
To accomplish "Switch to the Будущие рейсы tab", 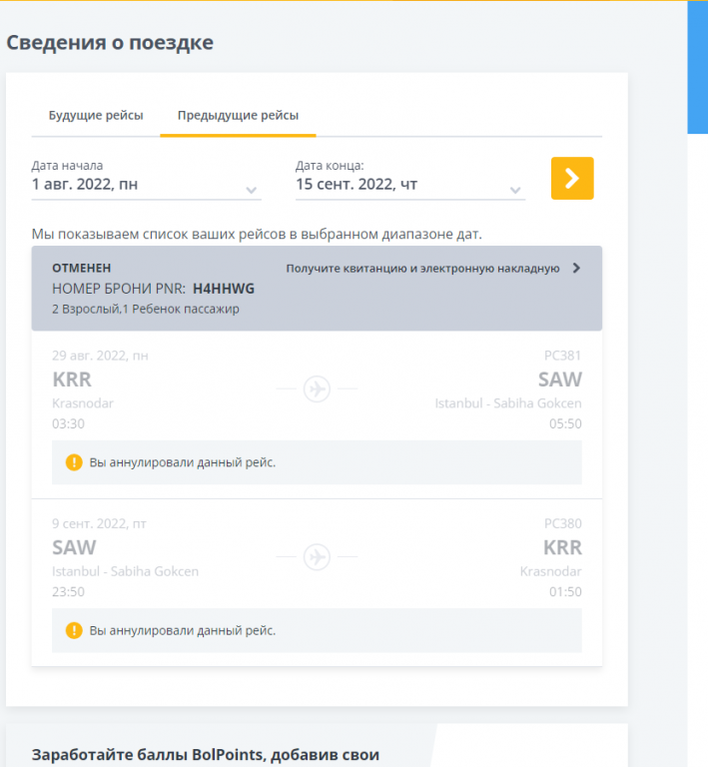I will (96, 116).
